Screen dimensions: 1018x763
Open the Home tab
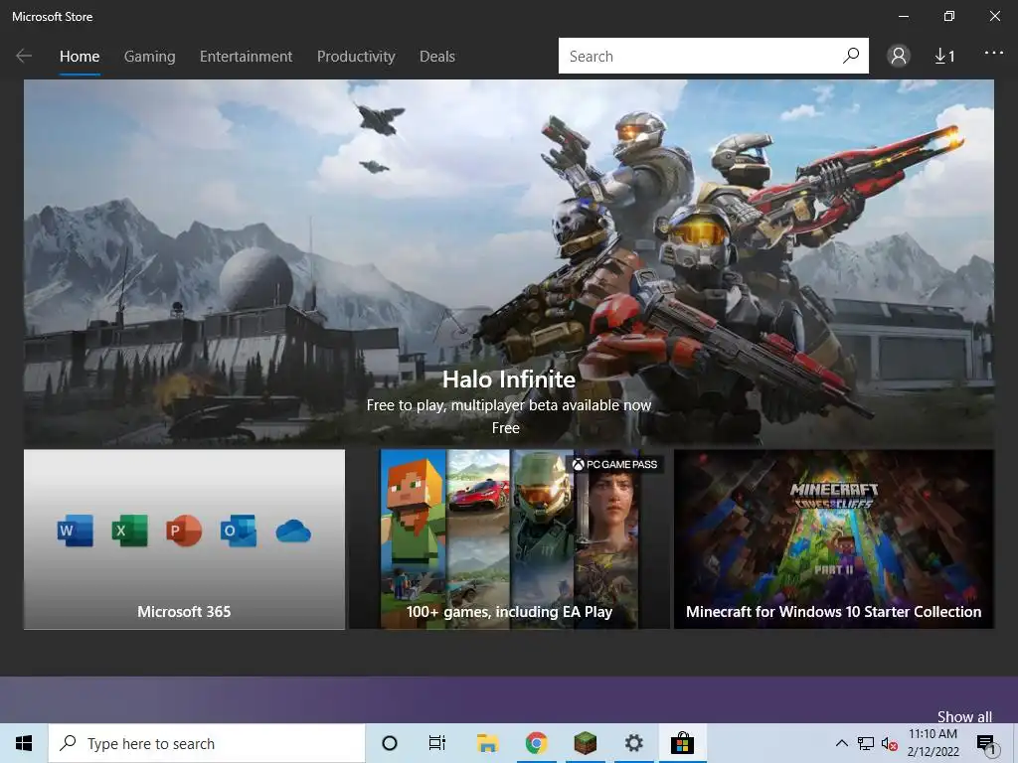[x=80, y=57]
